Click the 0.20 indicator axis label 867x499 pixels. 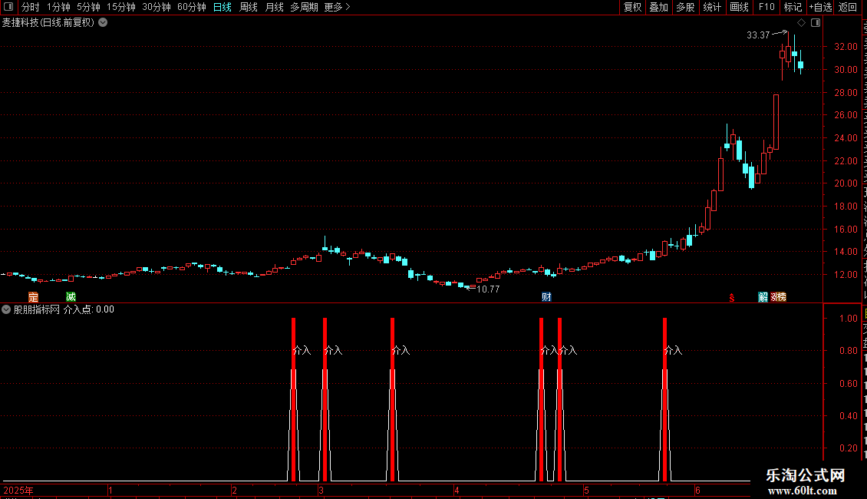[x=849, y=448]
